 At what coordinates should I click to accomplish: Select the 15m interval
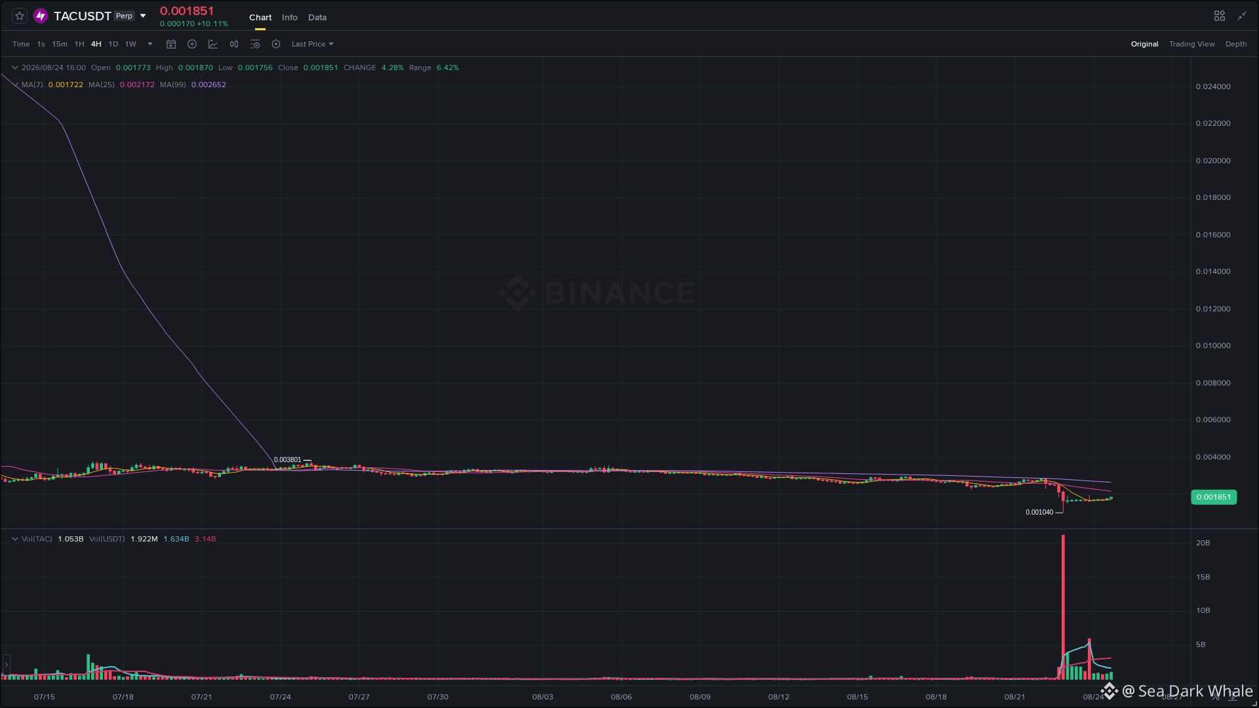[x=60, y=44]
